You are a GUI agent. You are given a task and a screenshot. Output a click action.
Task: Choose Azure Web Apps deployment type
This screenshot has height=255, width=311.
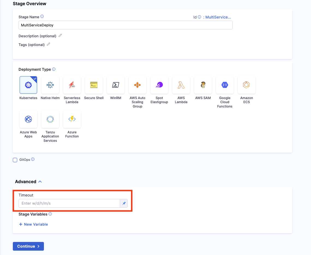[28, 119]
